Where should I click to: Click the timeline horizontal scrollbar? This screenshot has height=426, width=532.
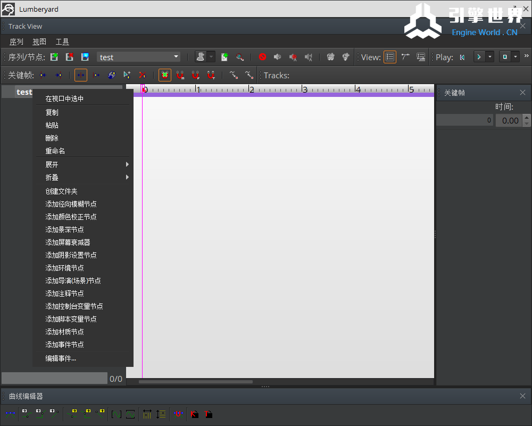[x=196, y=382]
